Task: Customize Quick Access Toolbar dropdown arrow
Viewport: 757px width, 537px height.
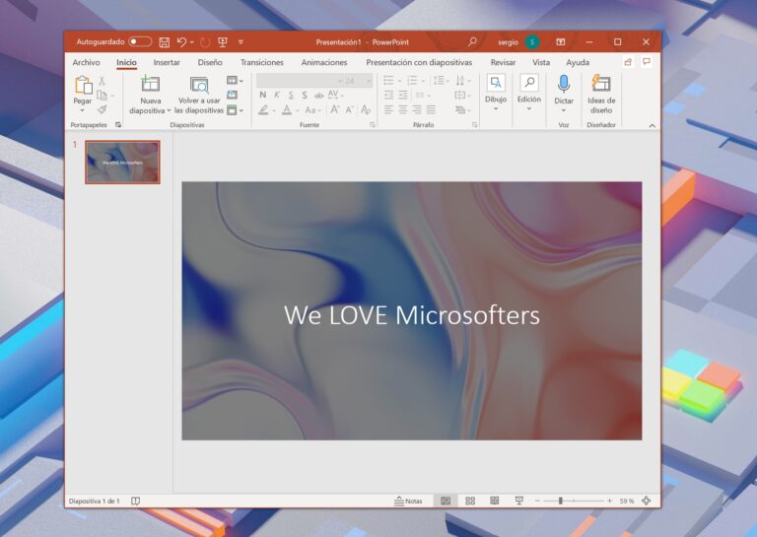Action: click(241, 42)
